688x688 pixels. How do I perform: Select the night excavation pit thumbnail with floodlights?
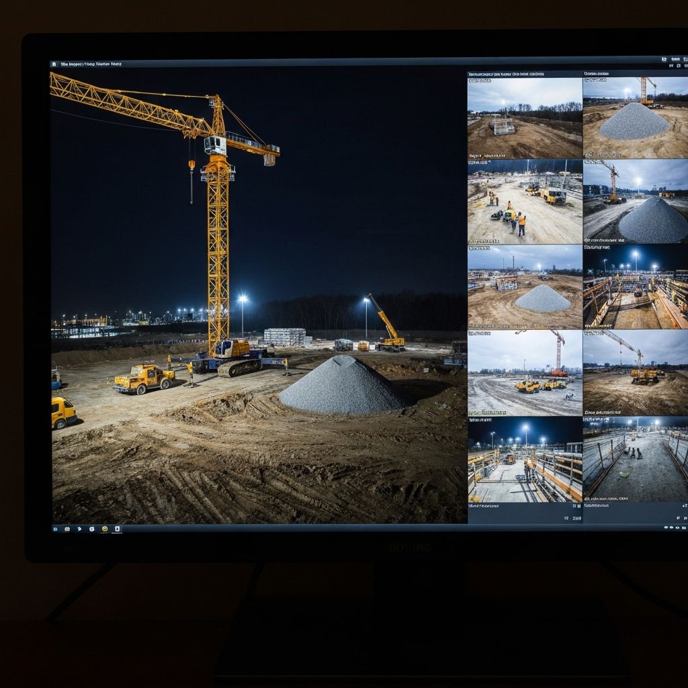coord(635,290)
